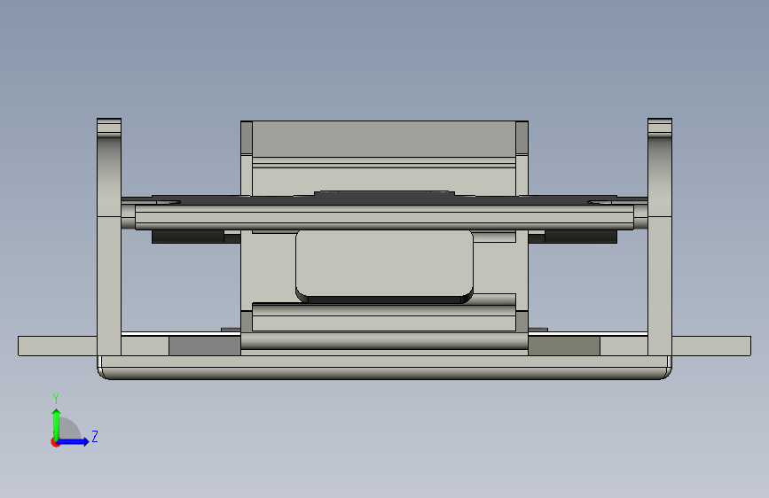Click the red X axis dot at the triad origin

tap(55, 442)
